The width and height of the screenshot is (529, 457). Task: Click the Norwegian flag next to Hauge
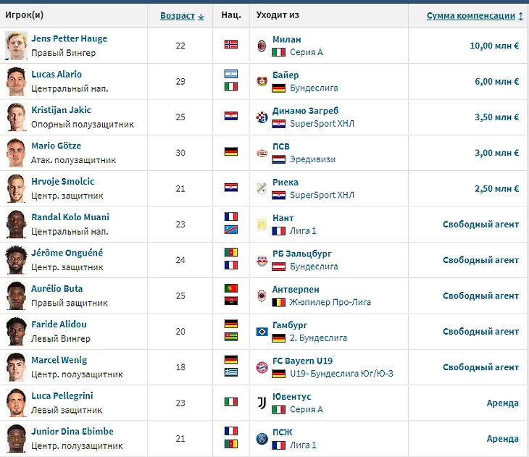(x=231, y=45)
